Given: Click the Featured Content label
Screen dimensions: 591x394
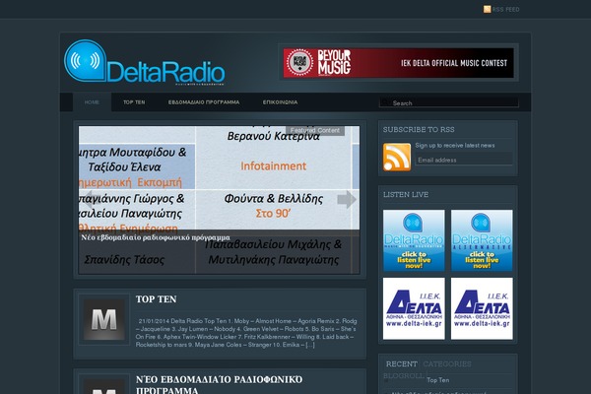Looking at the screenshot, I should (x=315, y=130).
